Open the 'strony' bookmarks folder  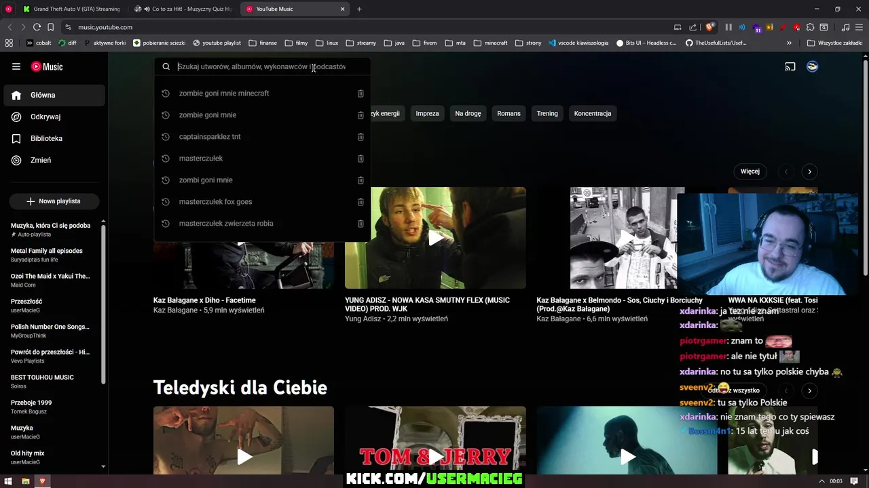point(528,43)
